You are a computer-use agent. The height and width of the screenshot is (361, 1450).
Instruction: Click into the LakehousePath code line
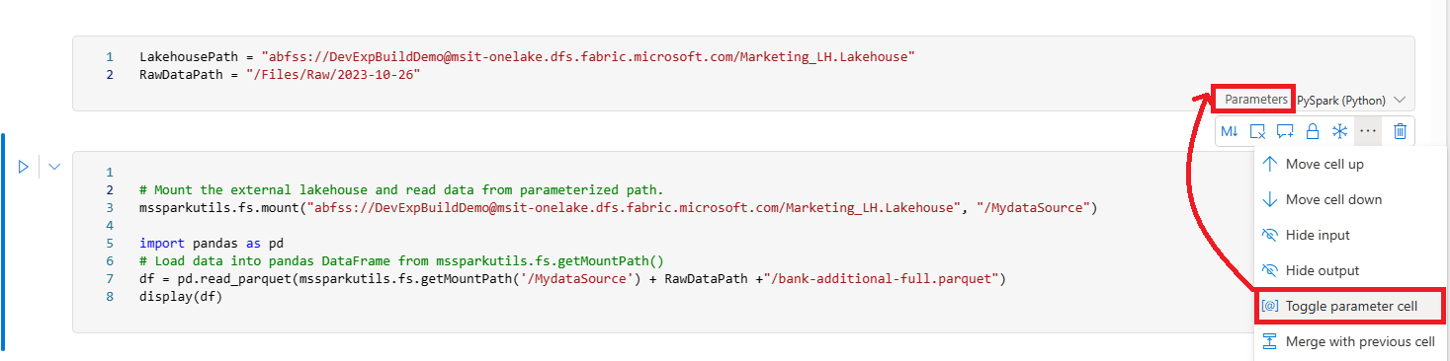527,57
